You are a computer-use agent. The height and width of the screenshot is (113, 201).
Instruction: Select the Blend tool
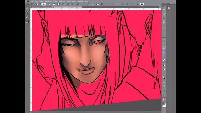pyautogui.click(x=164, y=65)
